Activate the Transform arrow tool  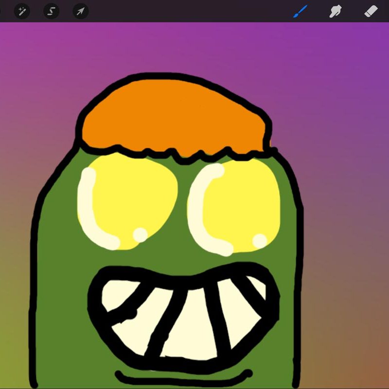tap(80, 11)
